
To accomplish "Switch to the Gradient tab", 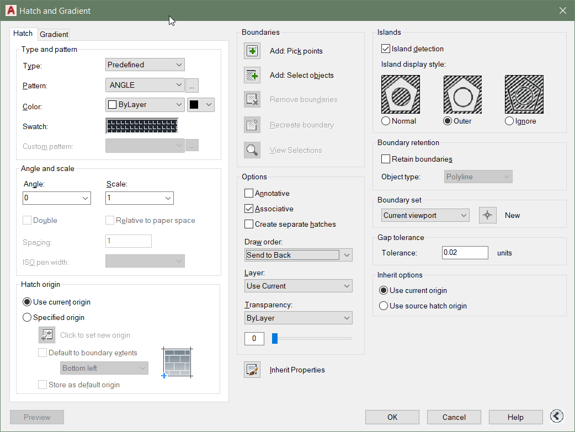I will pyautogui.click(x=54, y=34).
